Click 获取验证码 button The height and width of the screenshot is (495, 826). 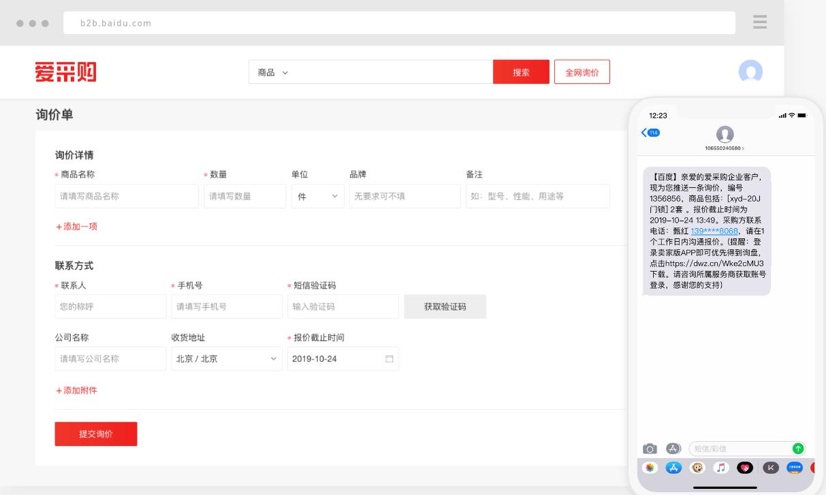coord(445,306)
